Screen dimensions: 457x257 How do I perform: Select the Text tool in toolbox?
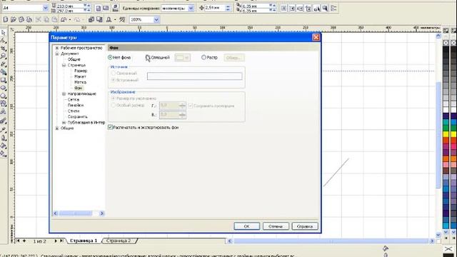coord(4,111)
